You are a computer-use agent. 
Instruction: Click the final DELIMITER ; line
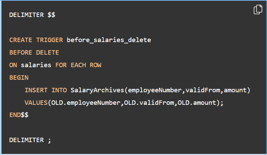point(30,140)
